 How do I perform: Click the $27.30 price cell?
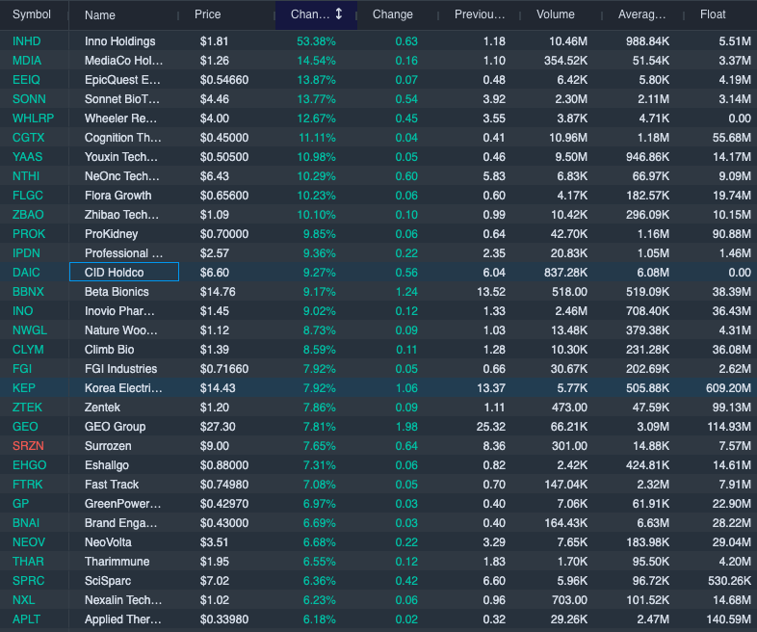218,427
